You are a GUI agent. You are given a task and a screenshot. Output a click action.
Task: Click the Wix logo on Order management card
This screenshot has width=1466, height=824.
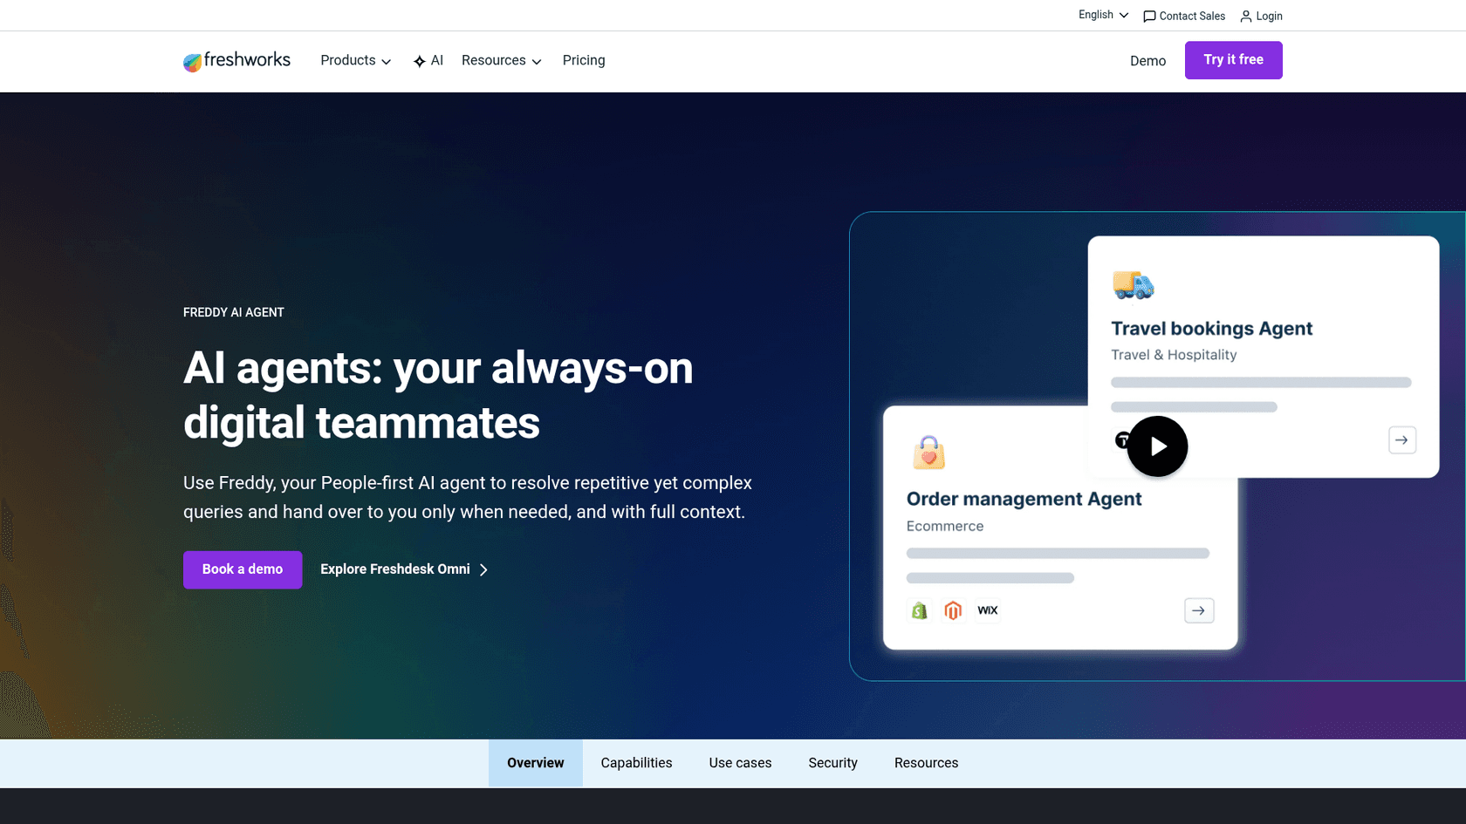[x=988, y=610]
